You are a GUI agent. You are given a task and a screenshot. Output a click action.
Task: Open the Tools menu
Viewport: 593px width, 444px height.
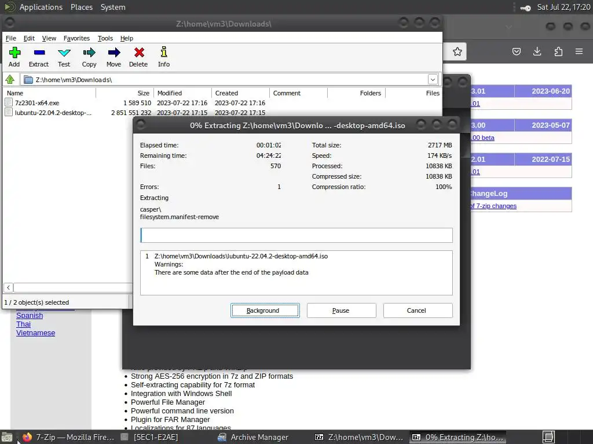pos(105,38)
